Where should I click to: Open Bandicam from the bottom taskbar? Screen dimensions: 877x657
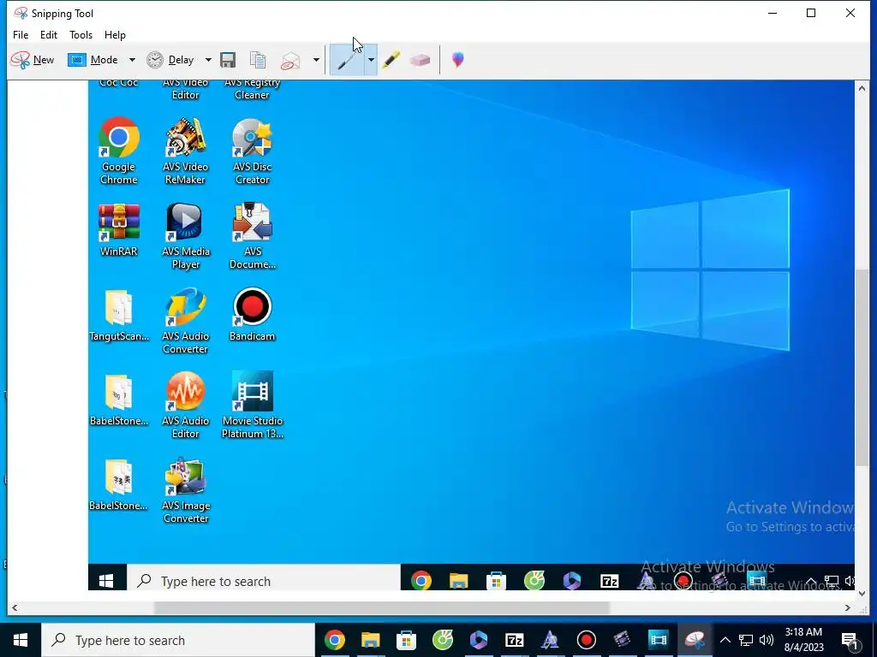click(586, 640)
